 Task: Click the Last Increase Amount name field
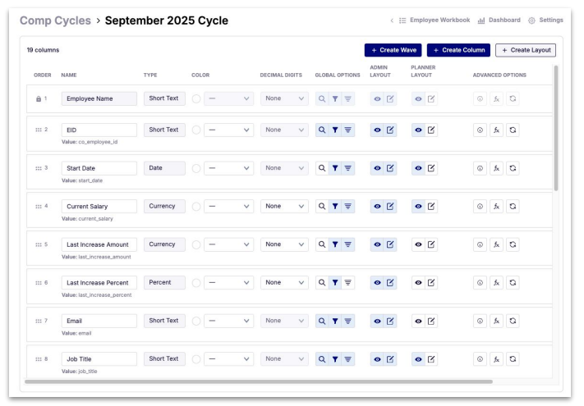[x=99, y=244]
